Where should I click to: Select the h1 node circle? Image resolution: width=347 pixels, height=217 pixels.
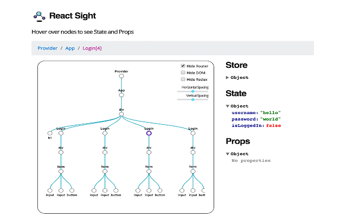coord(50,132)
